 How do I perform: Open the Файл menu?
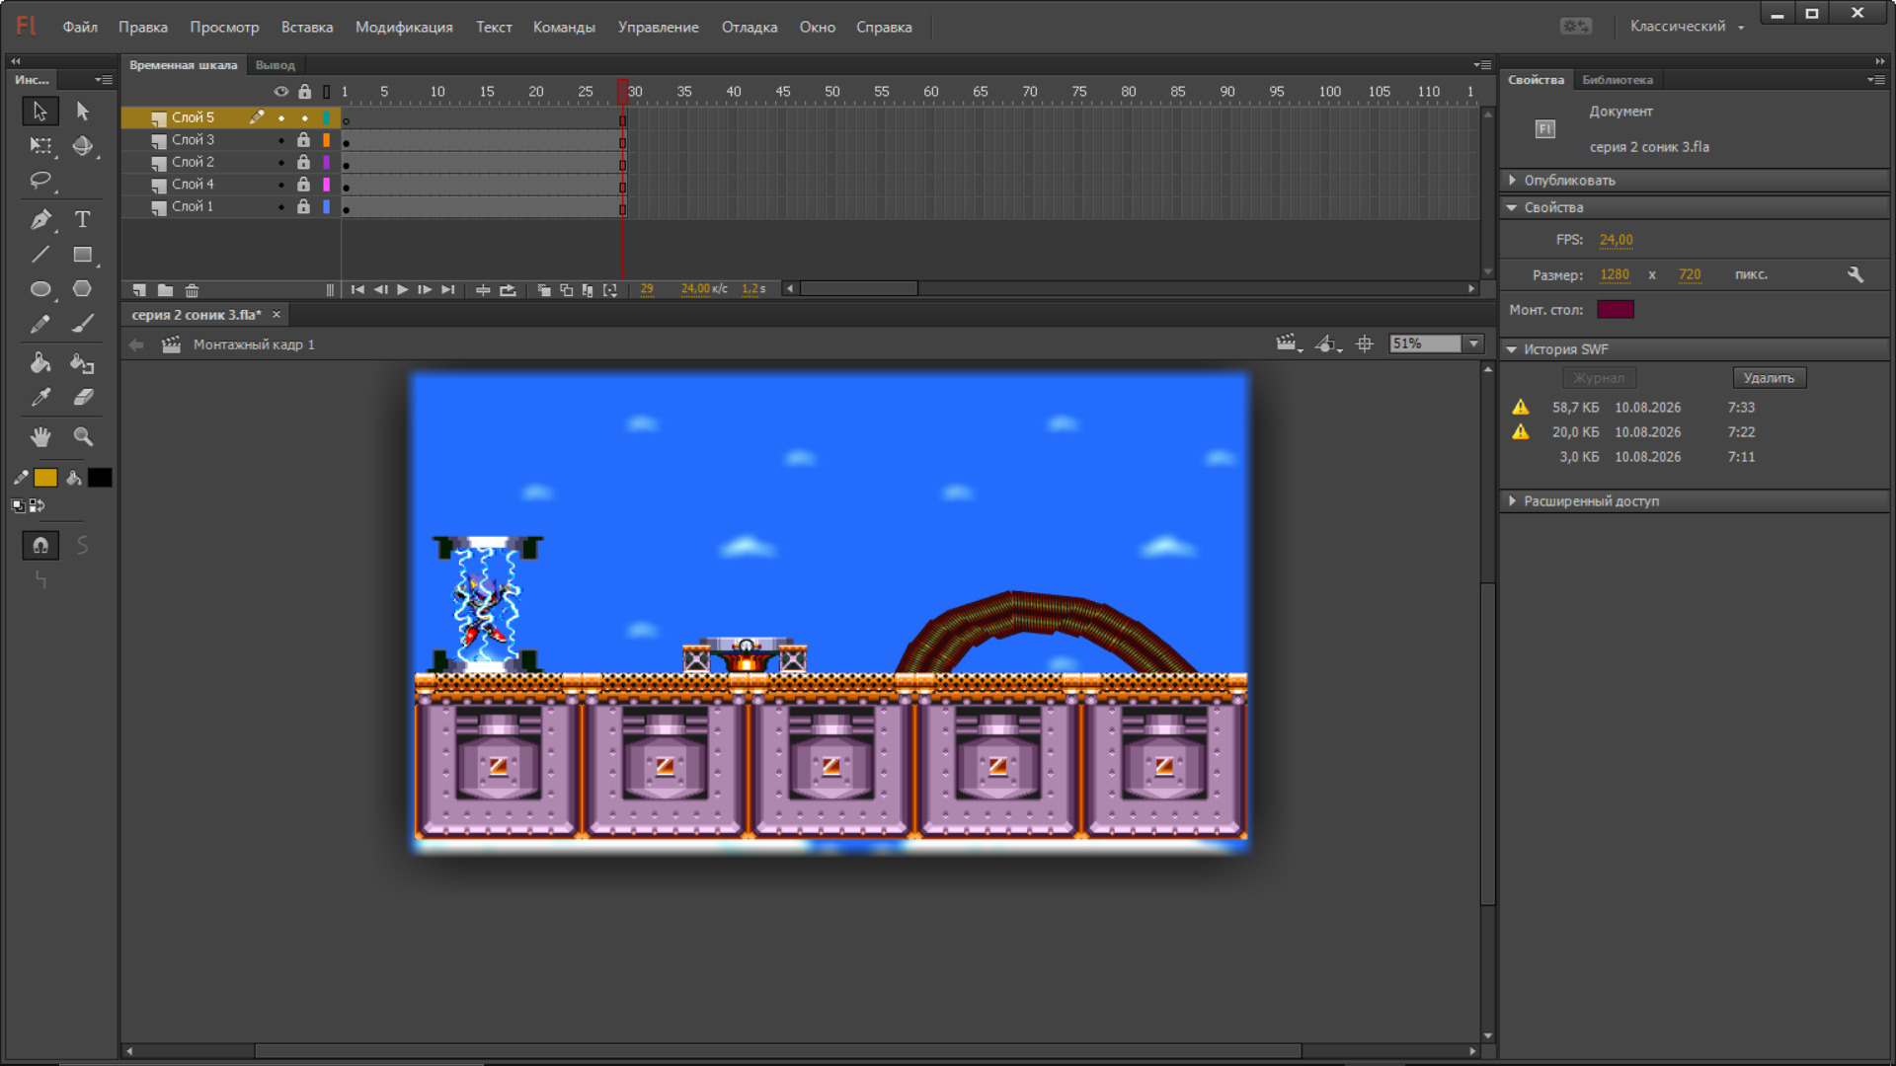80,28
